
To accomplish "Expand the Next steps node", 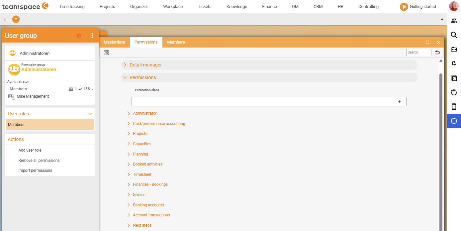I will pos(129,225).
